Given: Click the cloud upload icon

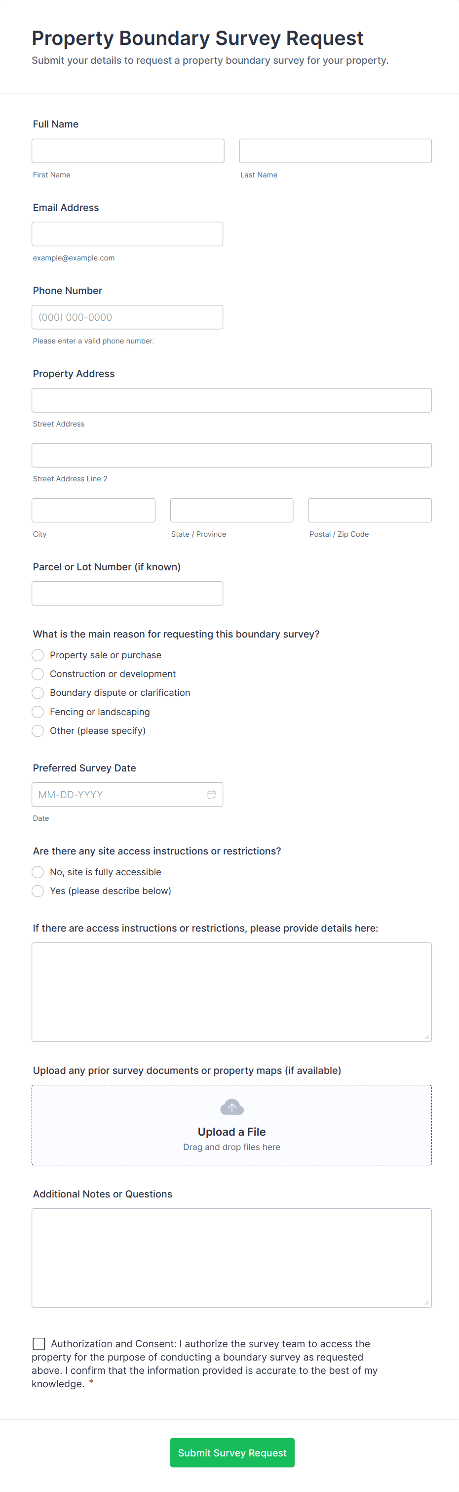Looking at the screenshot, I should pyautogui.click(x=232, y=1108).
